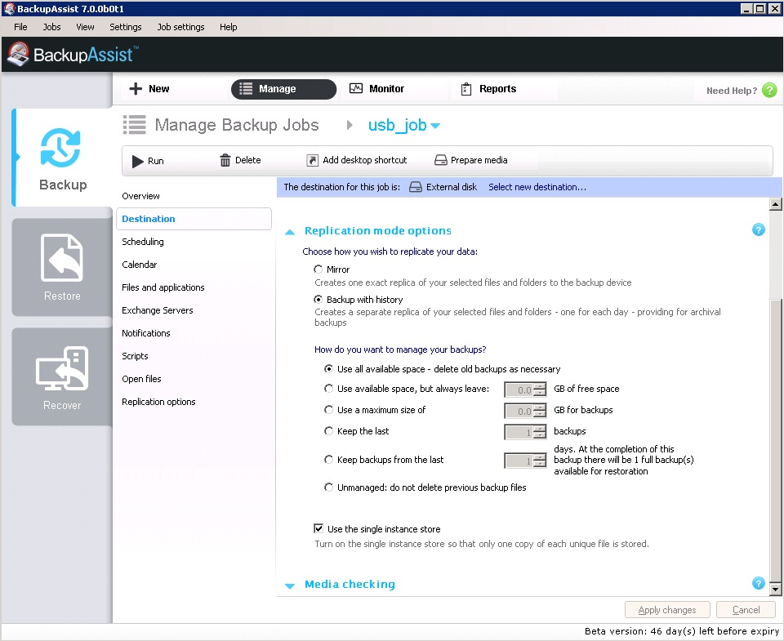This screenshot has height=641, width=784.
Task: Go to Overview page
Action: (140, 196)
